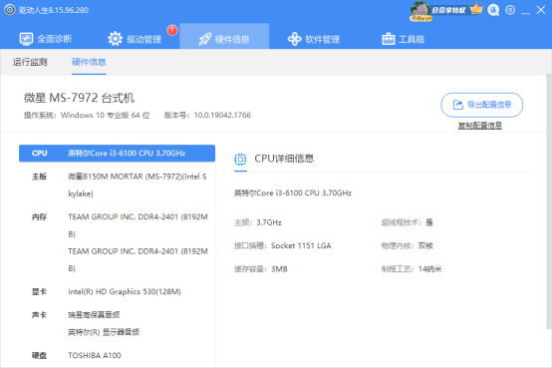Click the vertical scrollbar on the right

[549, 201]
